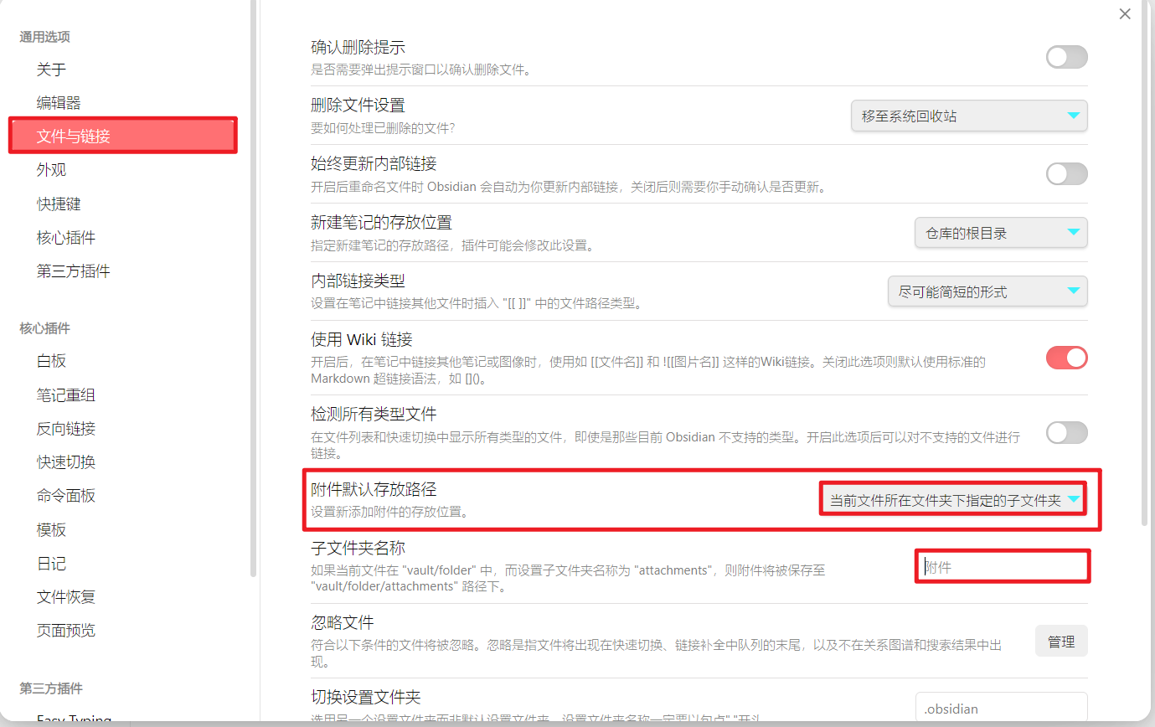
Task: Open the 白板 plugin settings
Action: [x=51, y=361]
